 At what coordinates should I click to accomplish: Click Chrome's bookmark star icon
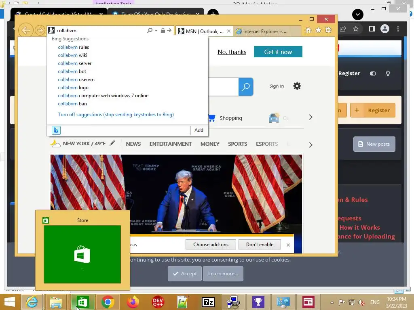pos(356,29)
